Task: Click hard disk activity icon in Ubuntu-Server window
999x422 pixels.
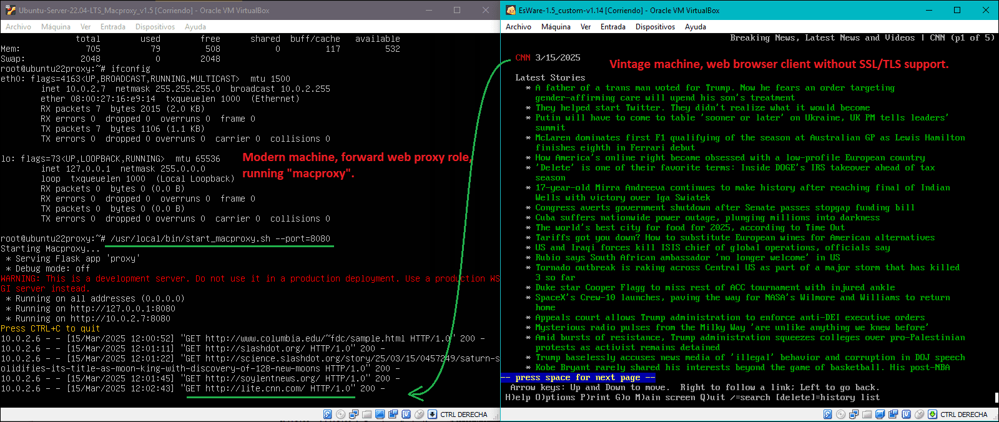Action: pyautogui.click(x=327, y=414)
